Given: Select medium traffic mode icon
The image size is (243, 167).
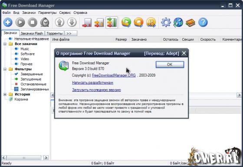Looking at the screenshot, I should pyautogui.click(x=99, y=22).
